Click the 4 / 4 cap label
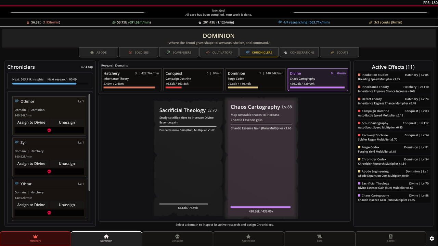Screen dimensions: 438x246 [x=87, y=67]
